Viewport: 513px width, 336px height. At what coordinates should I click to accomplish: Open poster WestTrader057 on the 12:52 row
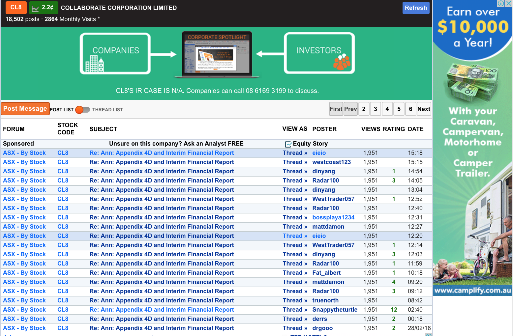point(333,199)
